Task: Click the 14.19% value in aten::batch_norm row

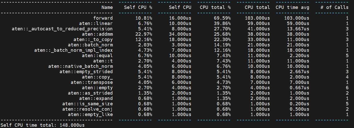Action: click(222, 45)
